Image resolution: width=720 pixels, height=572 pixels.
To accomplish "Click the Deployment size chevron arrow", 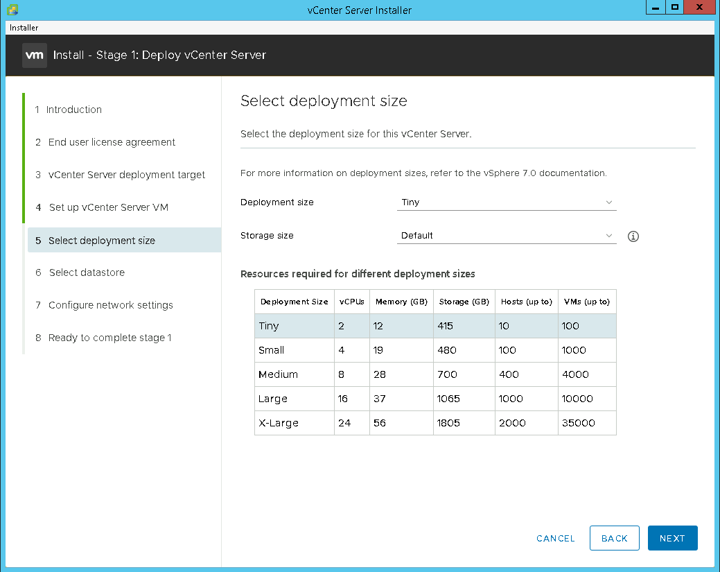I will click(x=609, y=202).
